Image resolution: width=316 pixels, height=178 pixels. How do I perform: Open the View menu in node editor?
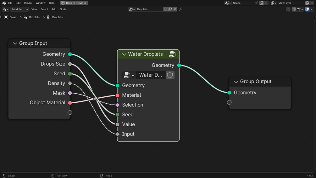34,9
